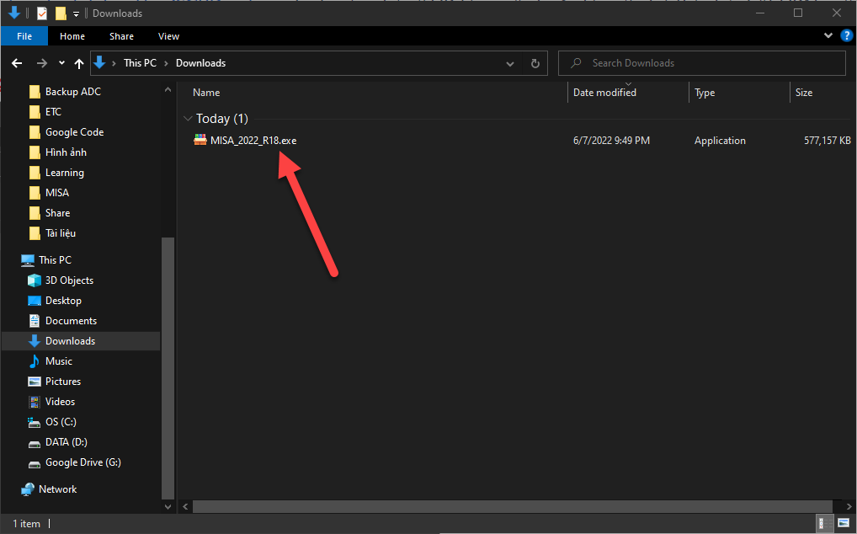Image resolution: width=857 pixels, height=534 pixels.
Task: Open the address bar history dropdown
Action: pyautogui.click(x=510, y=63)
